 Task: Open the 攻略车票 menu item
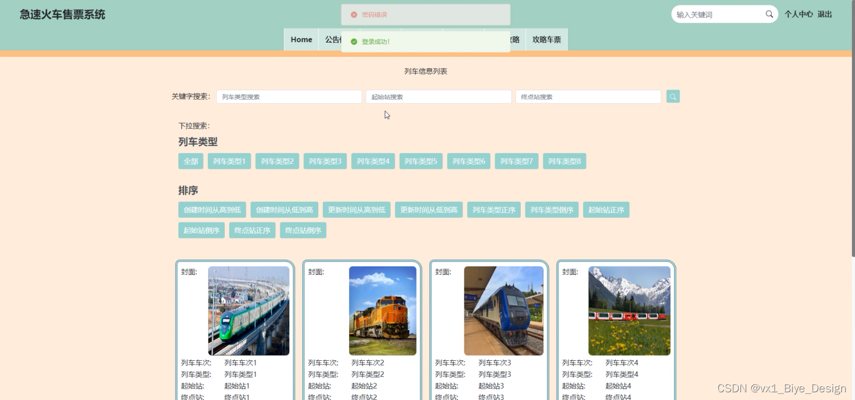pos(547,40)
